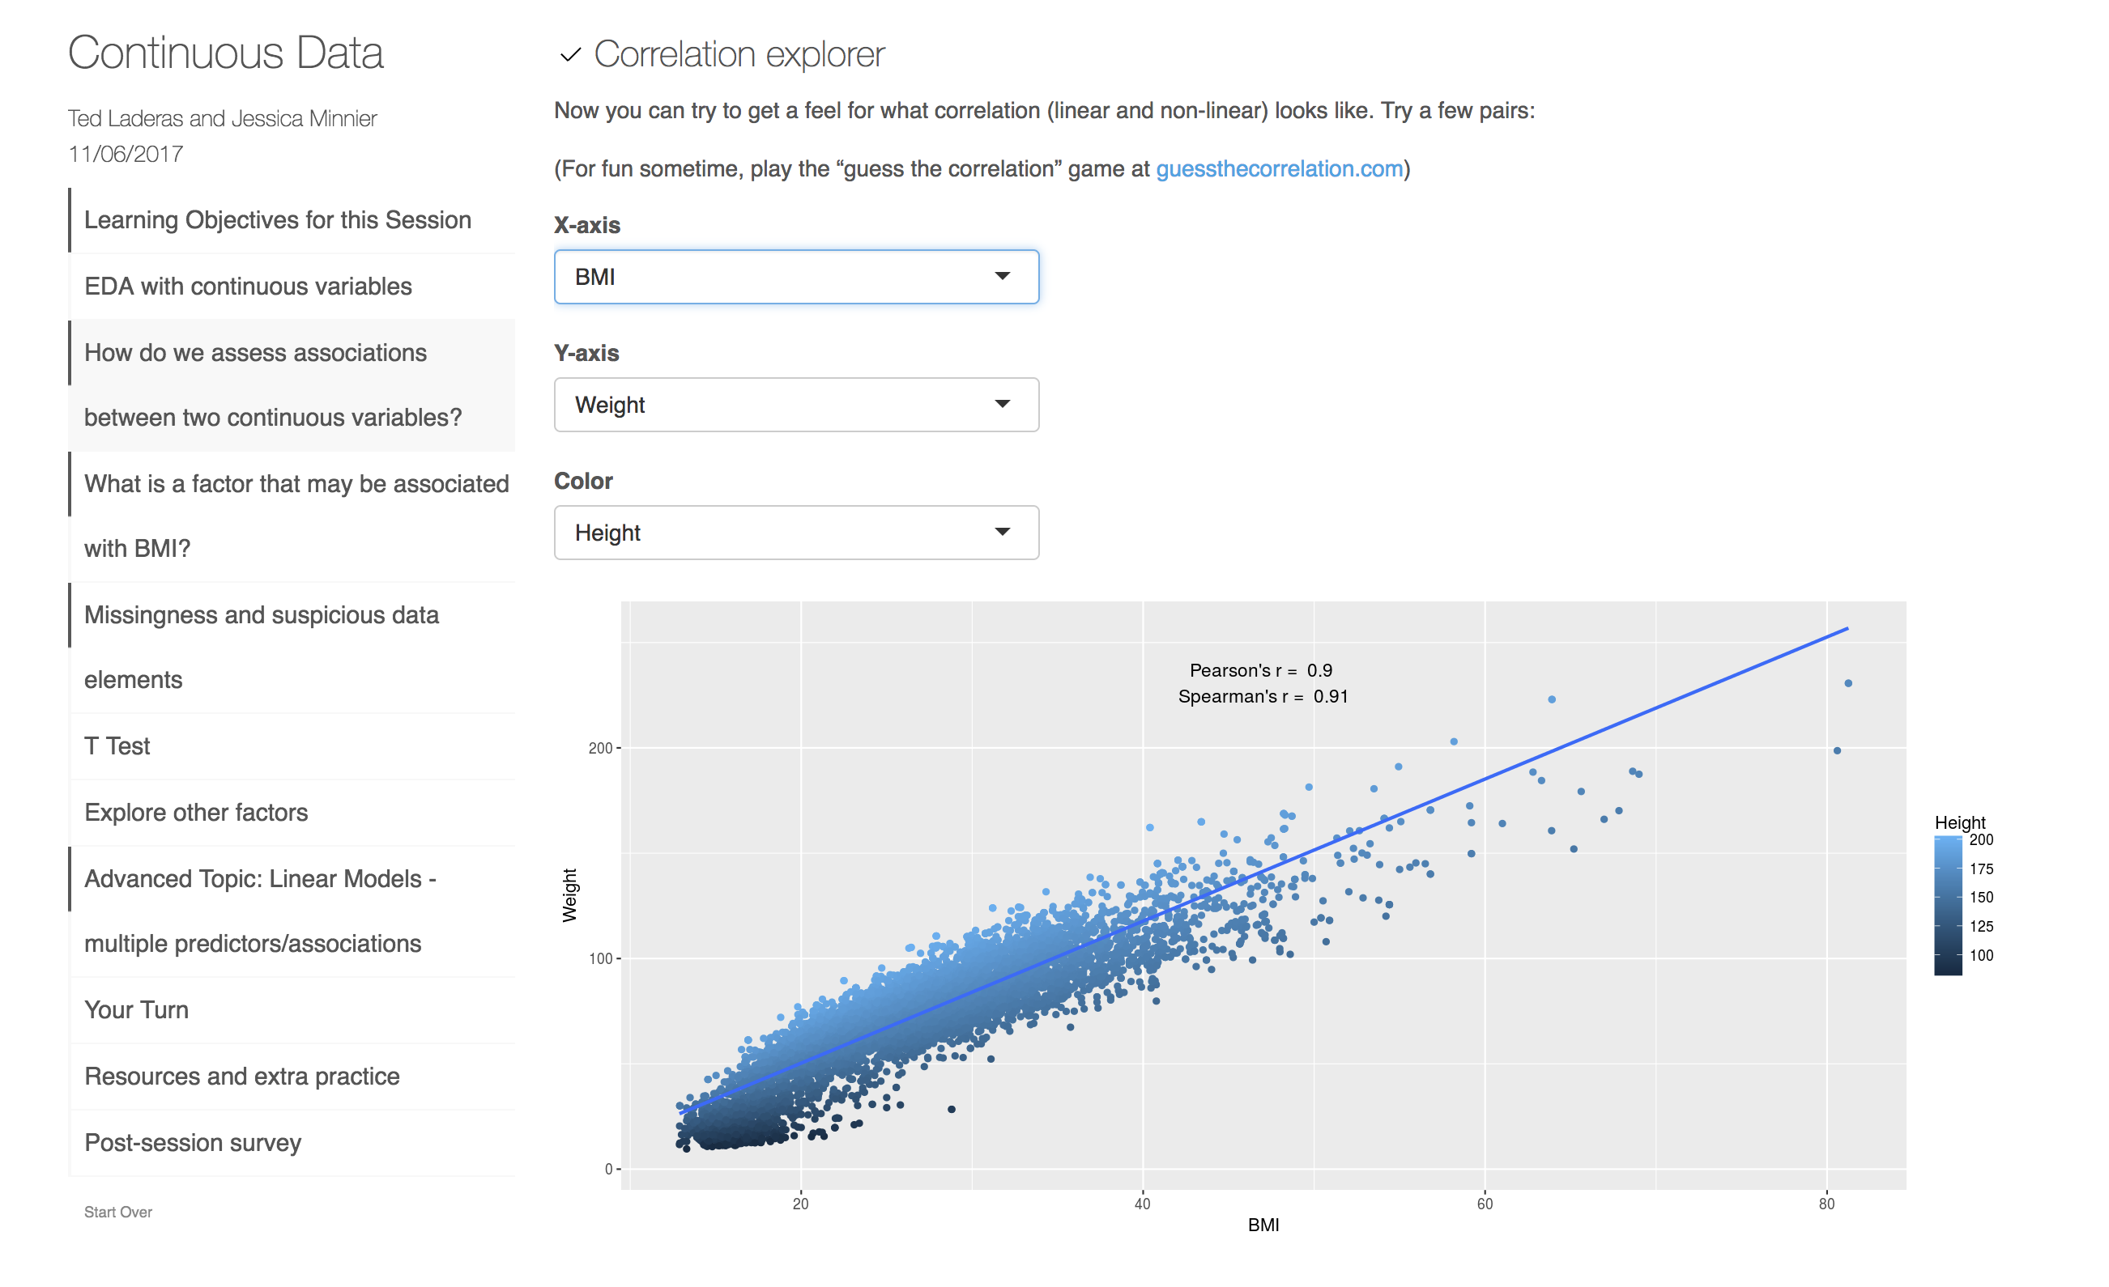The width and height of the screenshot is (2109, 1287).
Task: Open the X-axis BMI dropdown arrow
Action: [1003, 276]
